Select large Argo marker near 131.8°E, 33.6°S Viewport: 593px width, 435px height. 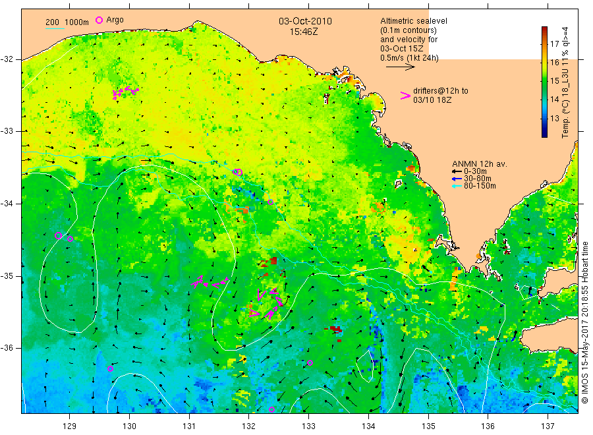coord(238,172)
